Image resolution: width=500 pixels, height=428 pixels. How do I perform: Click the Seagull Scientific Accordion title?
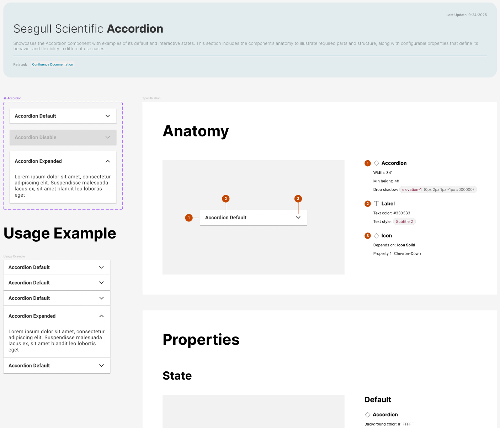[88, 29]
